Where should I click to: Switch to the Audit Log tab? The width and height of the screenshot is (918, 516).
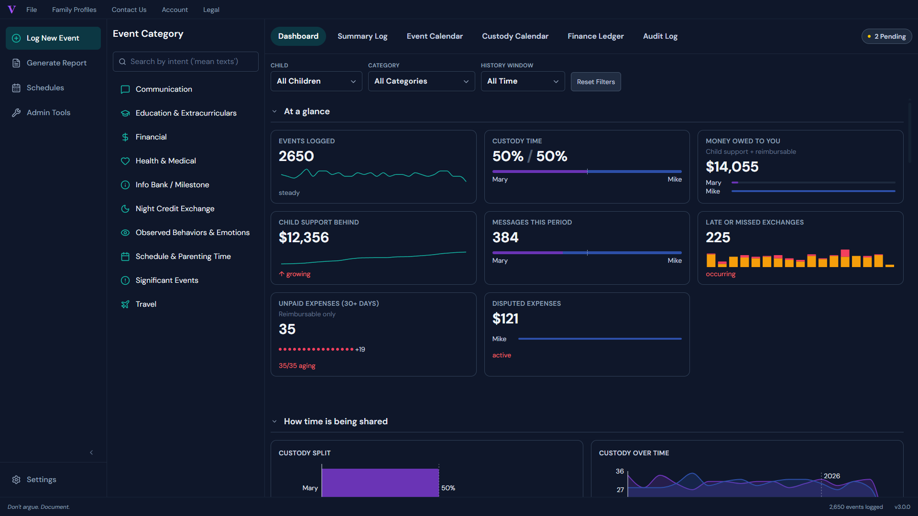[660, 36]
